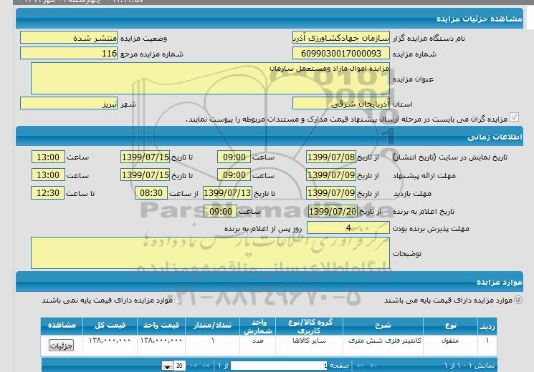Click the 'مشاهده' column header
The width and height of the screenshot is (534, 372).
click(62, 326)
